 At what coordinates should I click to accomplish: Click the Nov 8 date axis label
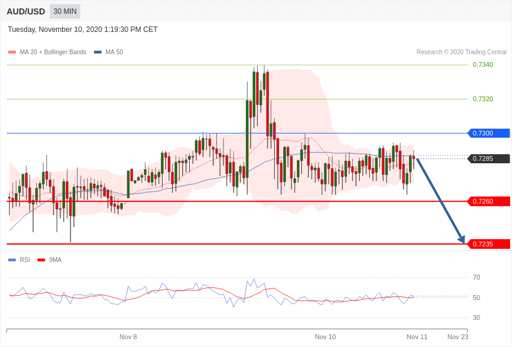tap(128, 337)
